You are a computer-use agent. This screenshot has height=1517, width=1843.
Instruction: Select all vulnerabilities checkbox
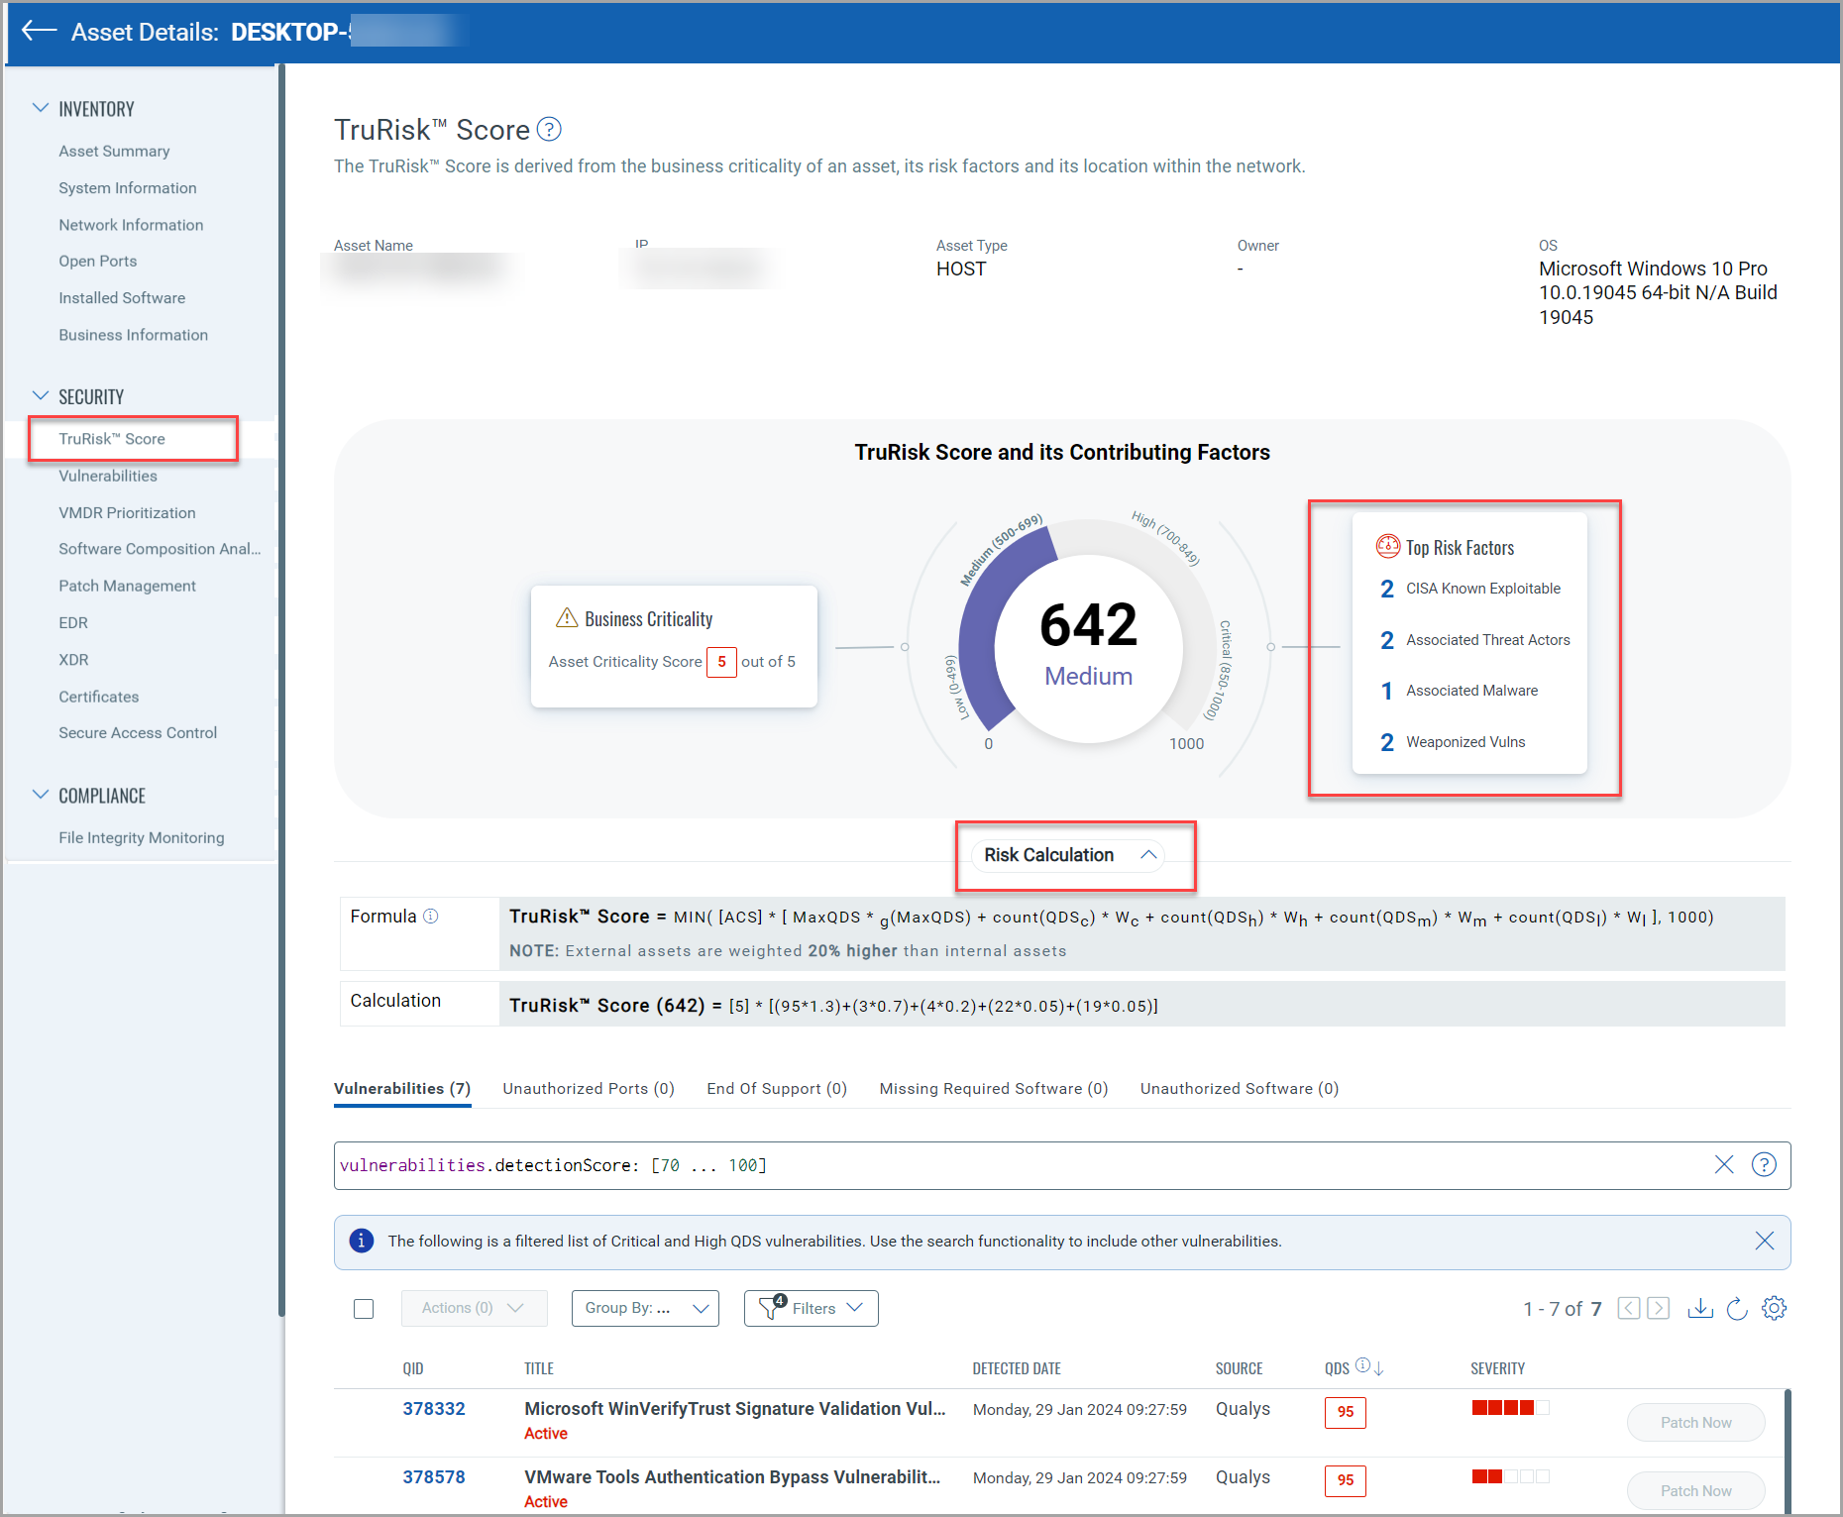point(364,1309)
